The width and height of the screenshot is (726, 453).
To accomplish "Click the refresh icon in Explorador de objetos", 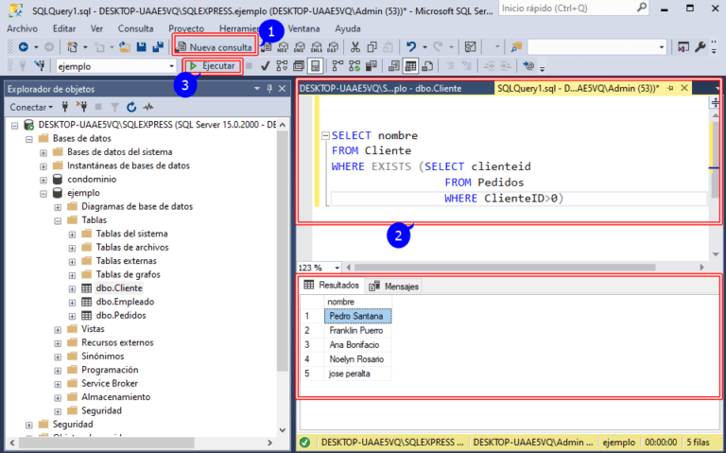I will tap(132, 108).
